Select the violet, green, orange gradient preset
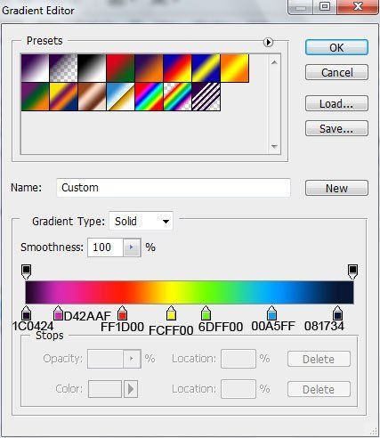Screen dimensions: 380x438 point(35,97)
